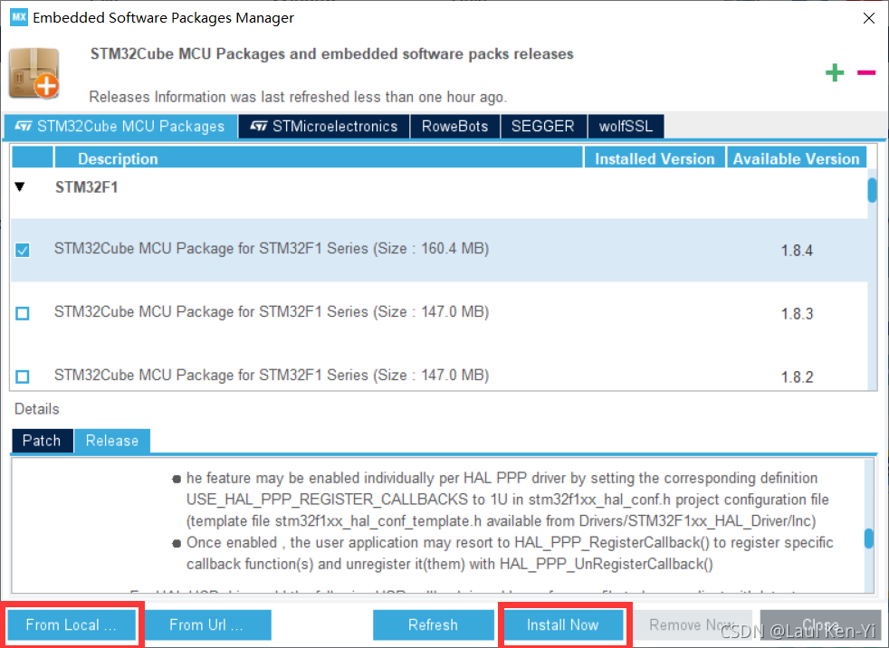Click the From Url button

[x=207, y=624]
